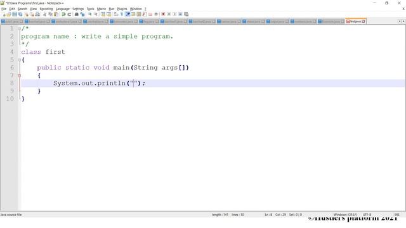Viewport: 406px width, 228px height.
Task: Click the Cut scissors icon
Action: [44, 15]
